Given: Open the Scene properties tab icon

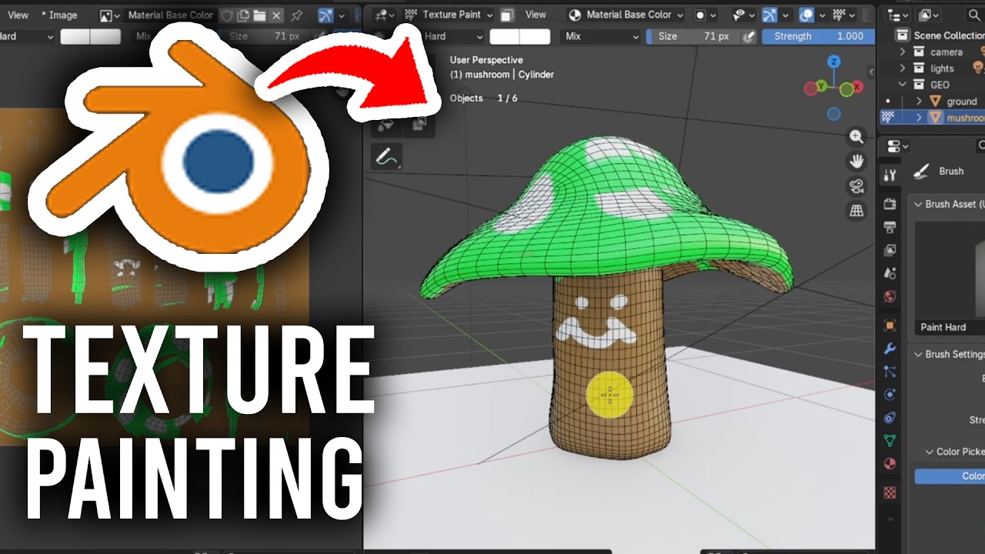Looking at the screenshot, I should point(890,273).
